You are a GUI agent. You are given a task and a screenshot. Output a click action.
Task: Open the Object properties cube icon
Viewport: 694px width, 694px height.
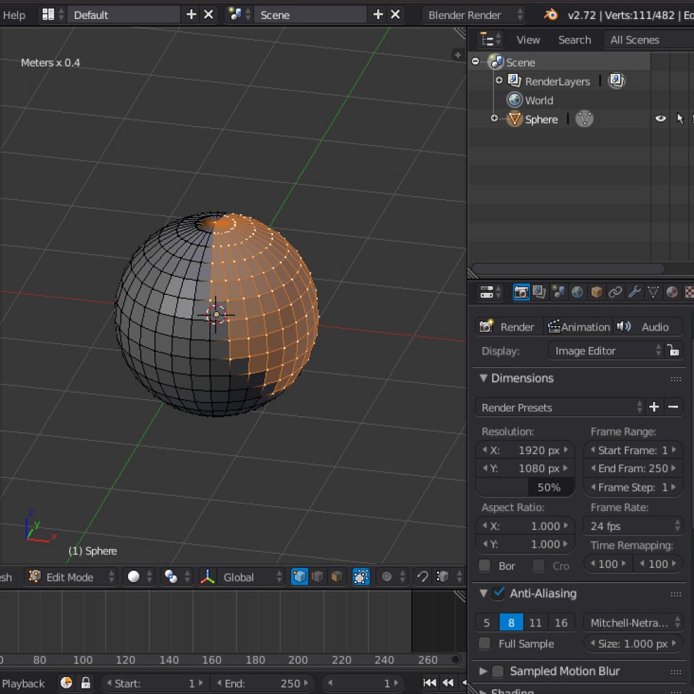[596, 292]
